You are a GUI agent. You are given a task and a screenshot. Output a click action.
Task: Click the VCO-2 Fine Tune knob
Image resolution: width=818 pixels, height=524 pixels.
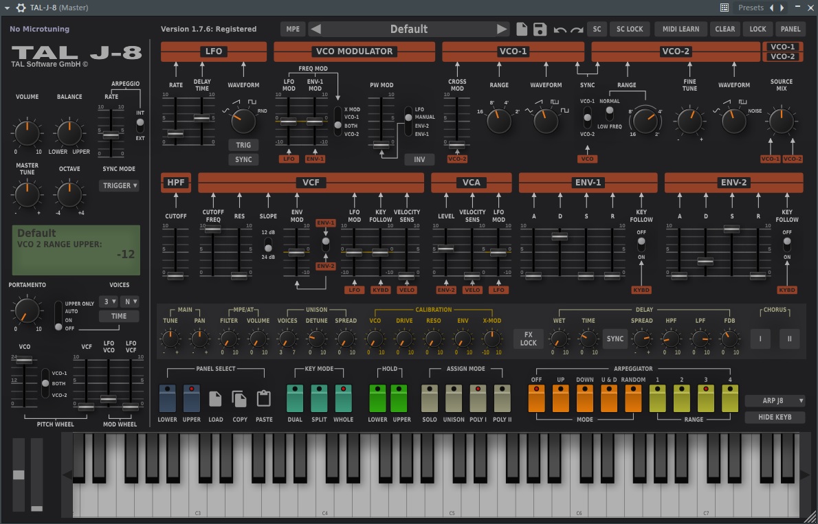689,121
